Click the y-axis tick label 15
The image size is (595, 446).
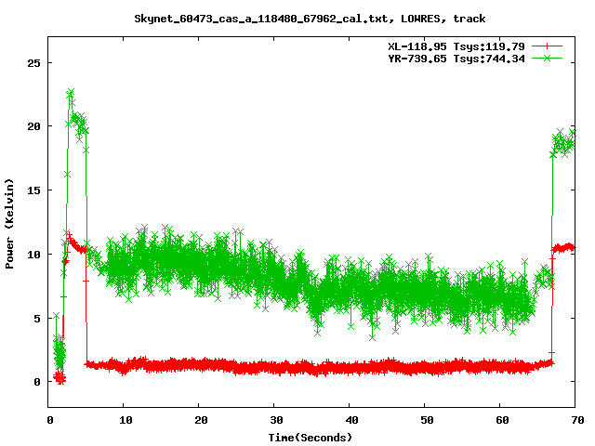click(x=33, y=190)
